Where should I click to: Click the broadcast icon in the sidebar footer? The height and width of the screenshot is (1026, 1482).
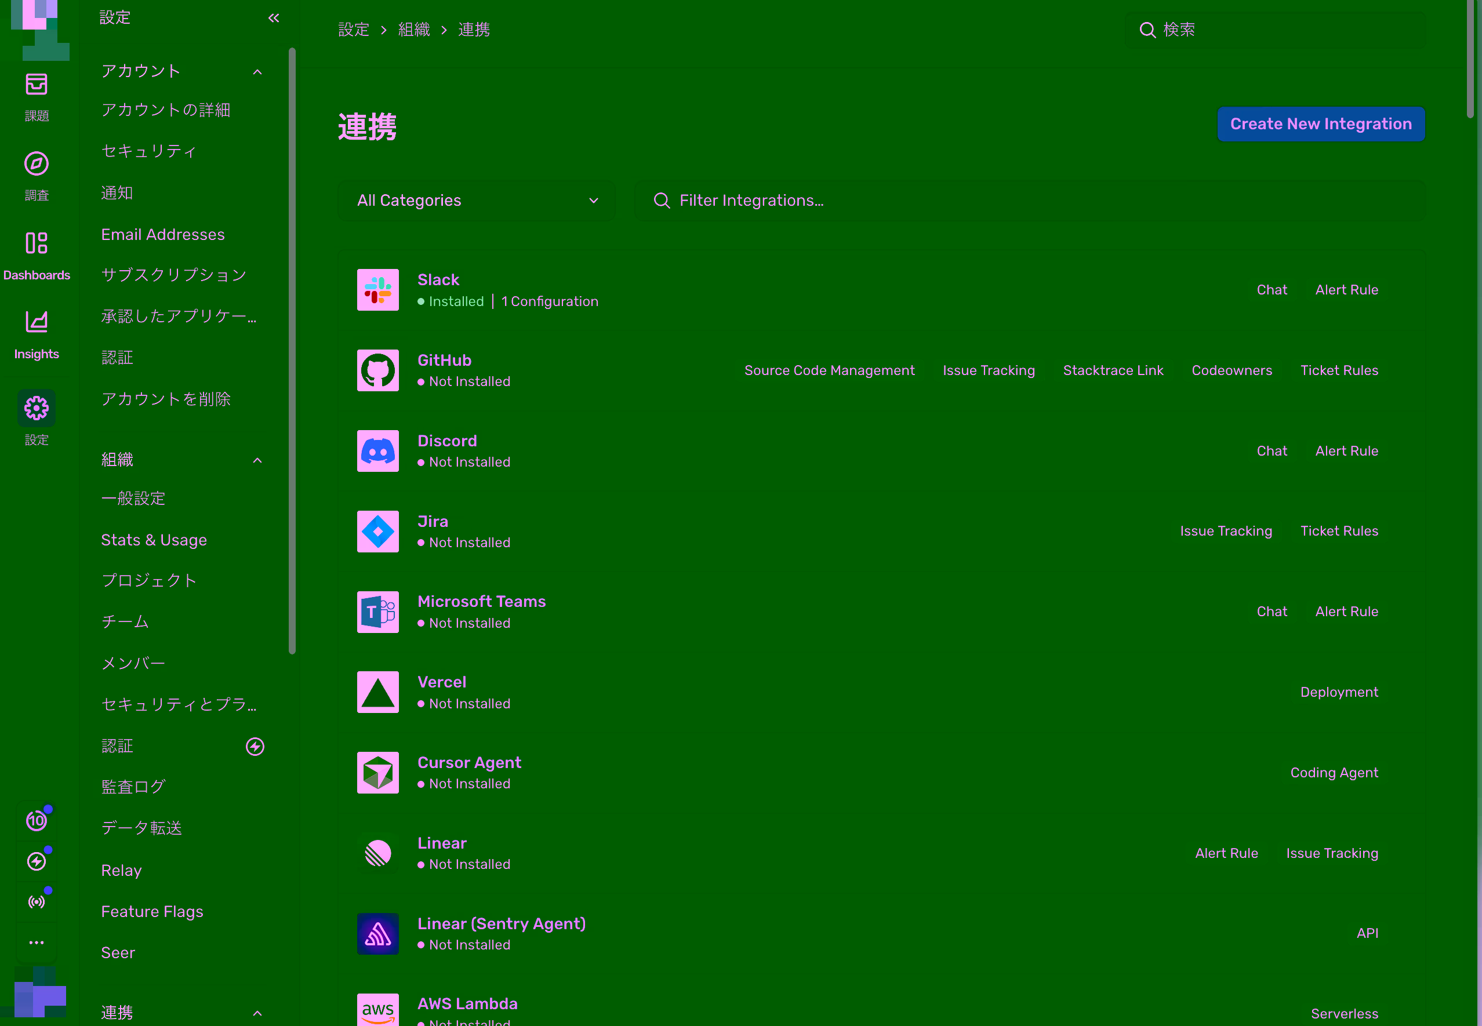[36, 902]
